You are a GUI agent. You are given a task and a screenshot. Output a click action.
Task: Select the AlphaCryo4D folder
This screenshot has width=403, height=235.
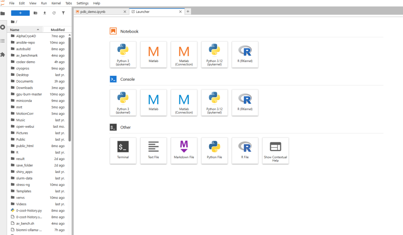click(x=37, y=36)
